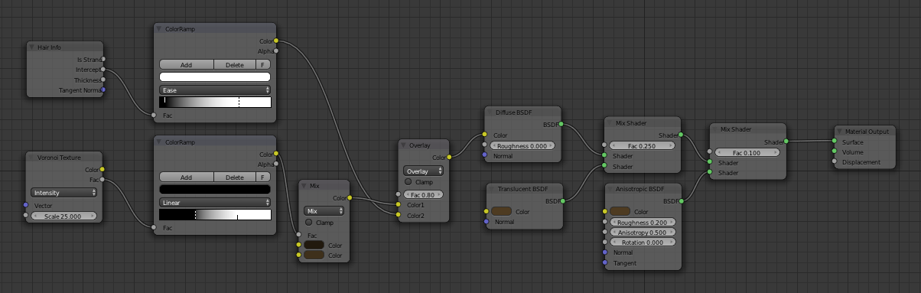Open the Anisotropic BSDF color swatch
This screenshot has width=921, height=293.
(x=620, y=212)
